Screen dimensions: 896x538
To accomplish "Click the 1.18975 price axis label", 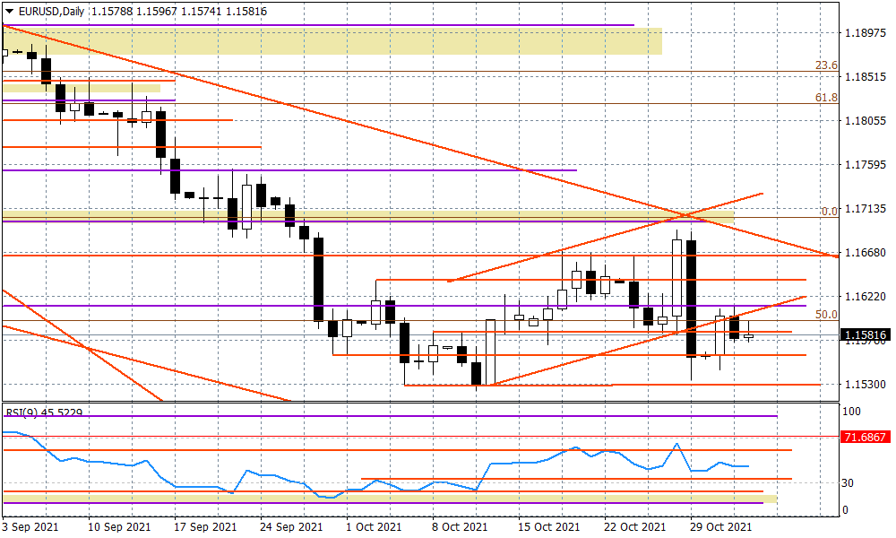I will 866,33.
